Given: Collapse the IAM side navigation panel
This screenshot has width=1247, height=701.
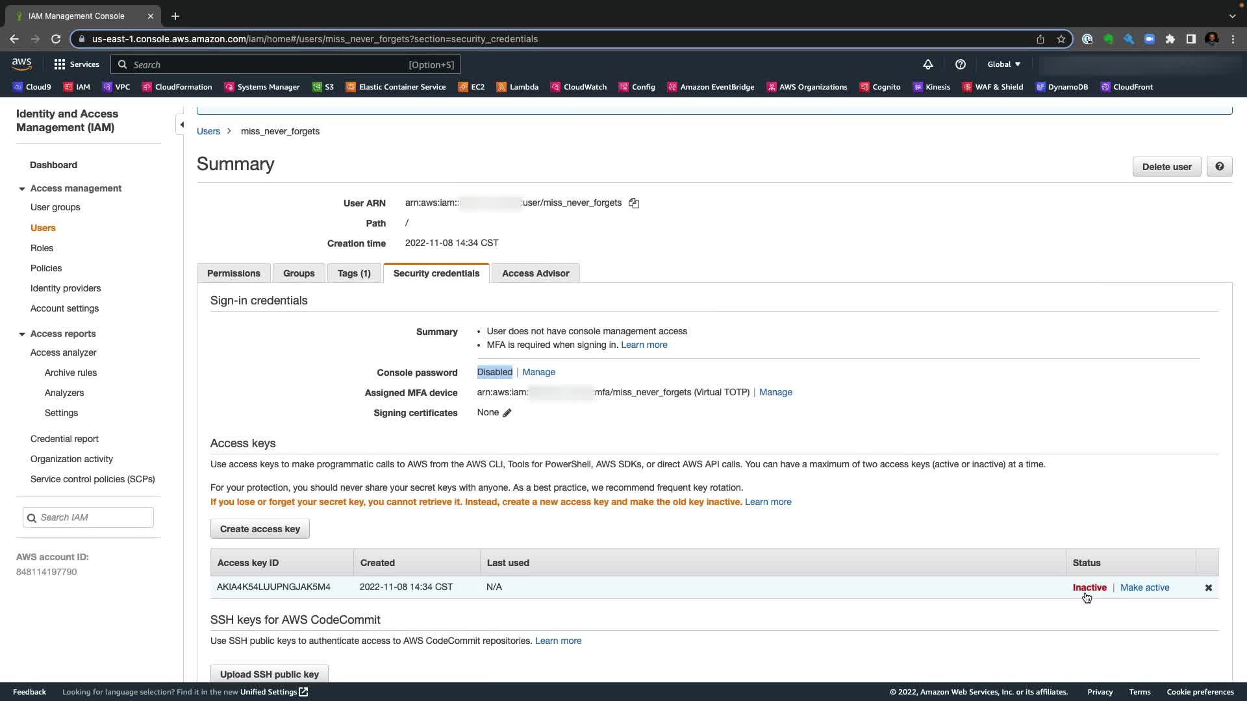Looking at the screenshot, I should tap(182, 125).
